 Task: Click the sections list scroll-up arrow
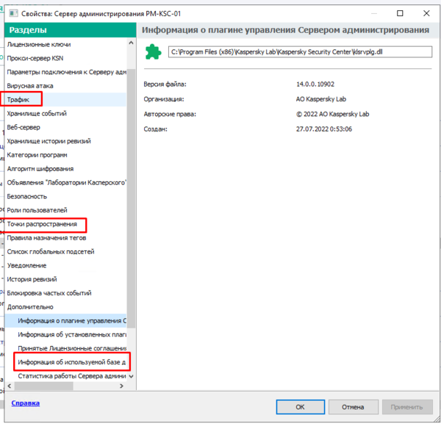[x=131, y=43]
